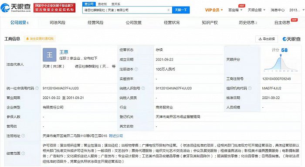The image size is (305, 167).
Task: Click the 导出数据 export button
Action: (x=267, y=39)
